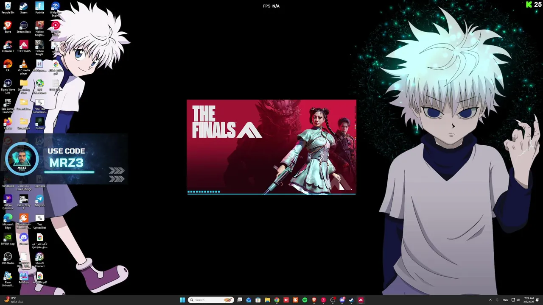Select the New Text Document file
This screenshot has width=543, height=305.
click(39, 106)
